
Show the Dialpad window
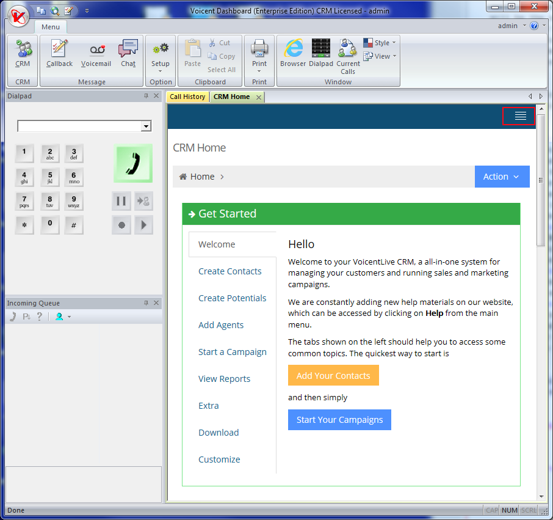click(x=321, y=53)
